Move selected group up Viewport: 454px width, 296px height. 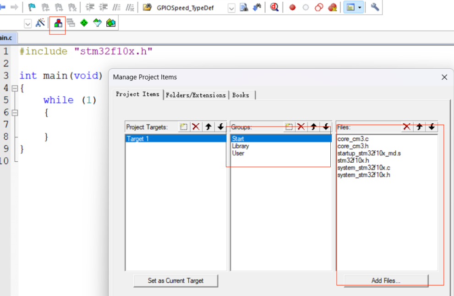pyautogui.click(x=313, y=126)
